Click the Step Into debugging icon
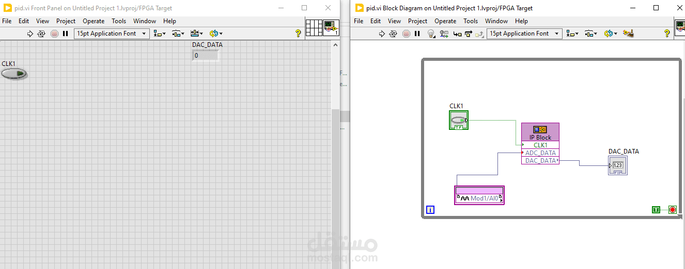Image resolution: width=685 pixels, height=269 pixels. pos(457,33)
